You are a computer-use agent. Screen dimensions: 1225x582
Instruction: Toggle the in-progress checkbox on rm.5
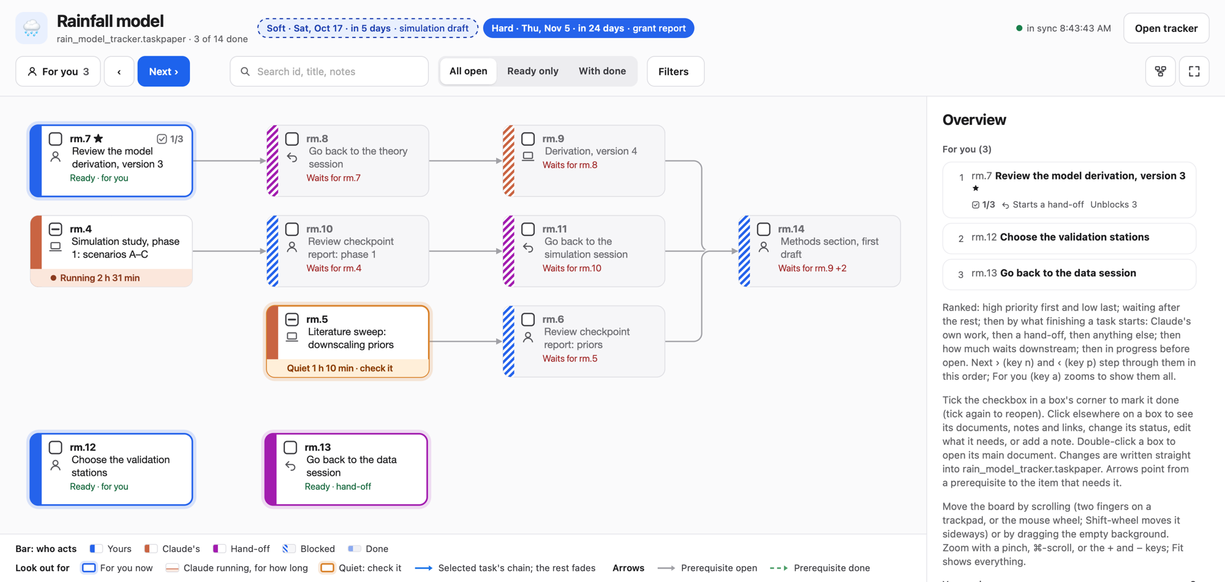(x=292, y=319)
